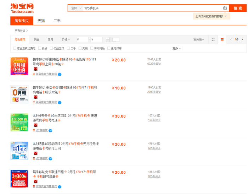This screenshot has height=196, width=248.
Task: Tick the 通用排序 checkbox
Action: [109, 48]
